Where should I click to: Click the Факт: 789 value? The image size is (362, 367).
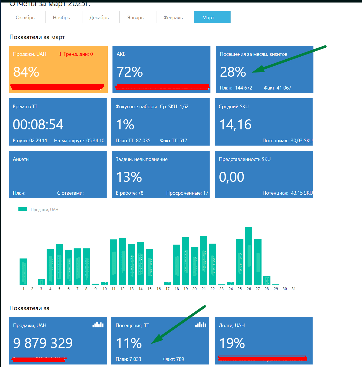coord(174,359)
